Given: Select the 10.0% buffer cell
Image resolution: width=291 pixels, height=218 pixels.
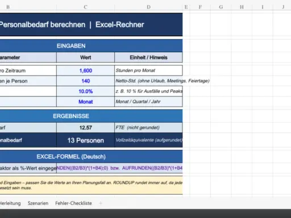Looking at the screenshot, I should tap(85, 91).
